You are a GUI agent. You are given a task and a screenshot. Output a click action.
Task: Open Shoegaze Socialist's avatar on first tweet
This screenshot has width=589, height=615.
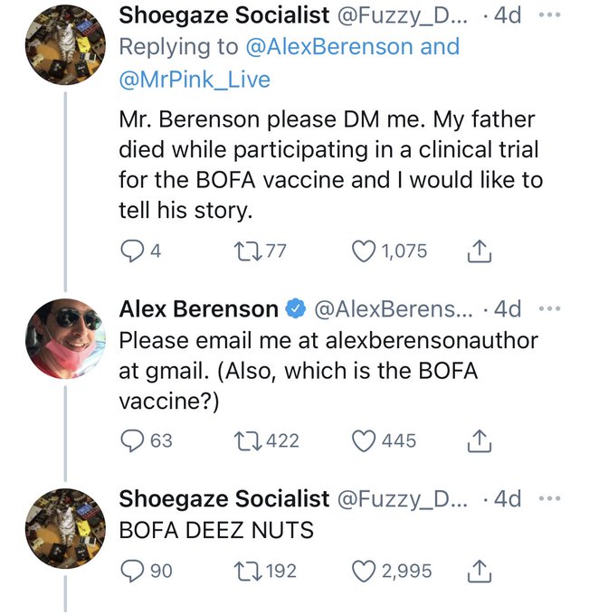click(64, 43)
